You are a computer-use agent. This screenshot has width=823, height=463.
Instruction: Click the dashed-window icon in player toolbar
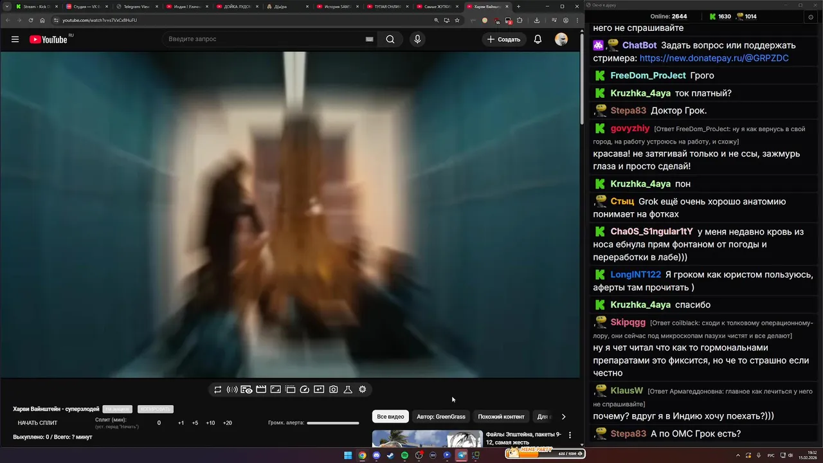tap(290, 389)
